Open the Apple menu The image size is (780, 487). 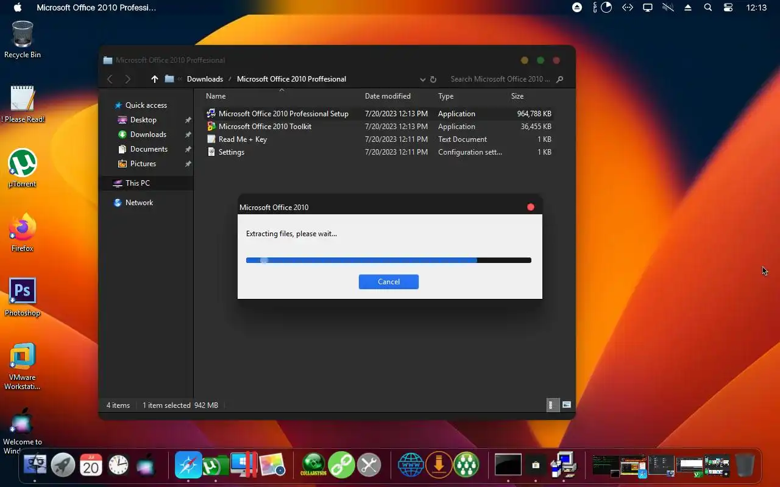pos(17,7)
